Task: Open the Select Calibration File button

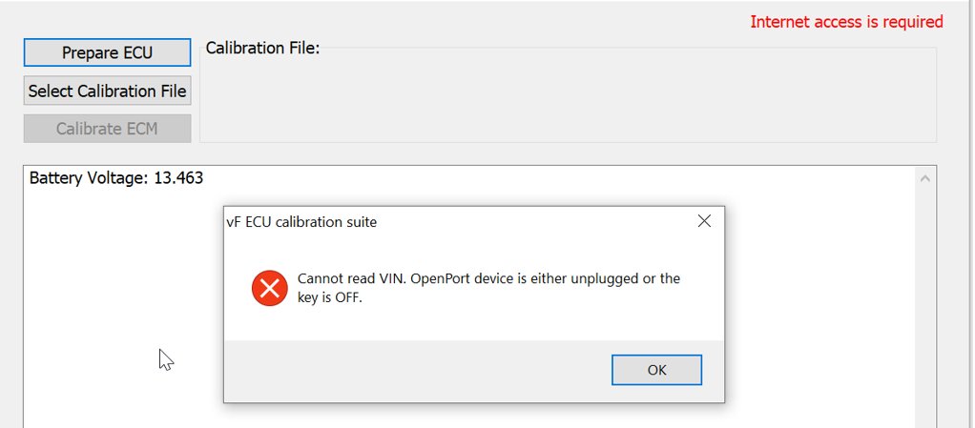Action: [x=107, y=91]
